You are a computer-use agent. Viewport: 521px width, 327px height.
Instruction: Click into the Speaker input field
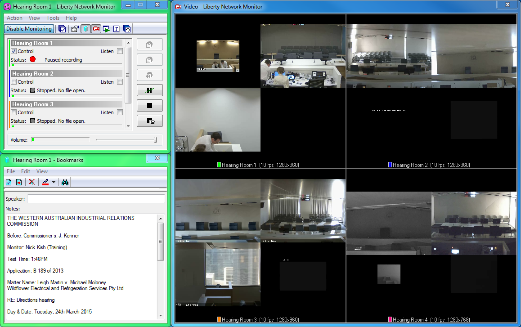pyautogui.click(x=96, y=199)
